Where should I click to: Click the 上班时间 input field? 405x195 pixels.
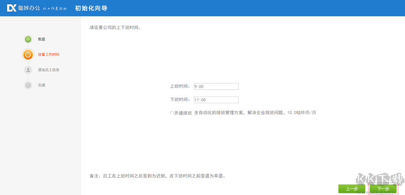216,86
